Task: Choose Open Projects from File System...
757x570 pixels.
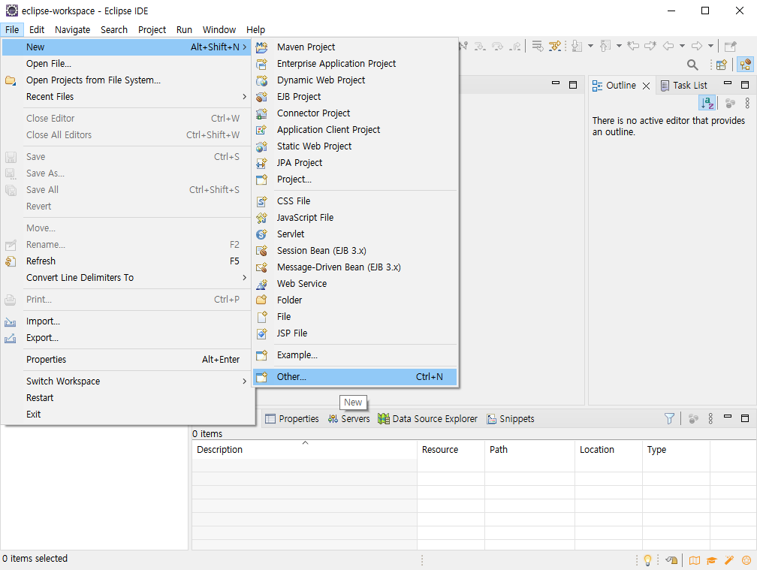Action: click(126, 80)
